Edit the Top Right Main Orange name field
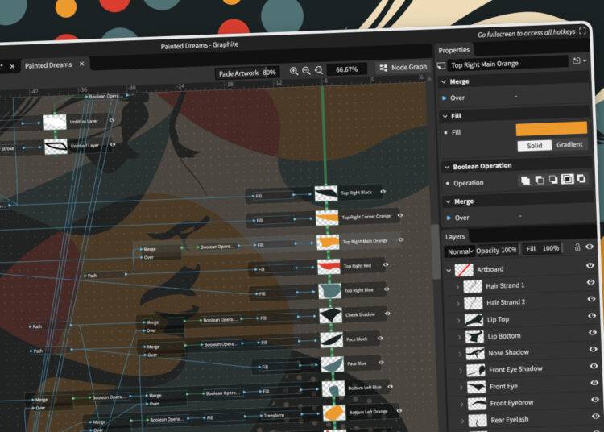 point(507,64)
